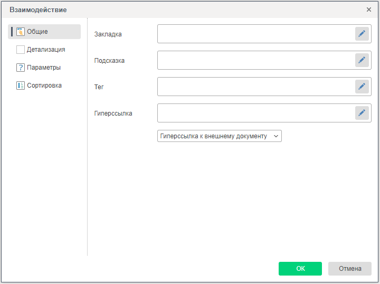Click the pencil icon beside the Гиперссылка field

tap(362, 113)
